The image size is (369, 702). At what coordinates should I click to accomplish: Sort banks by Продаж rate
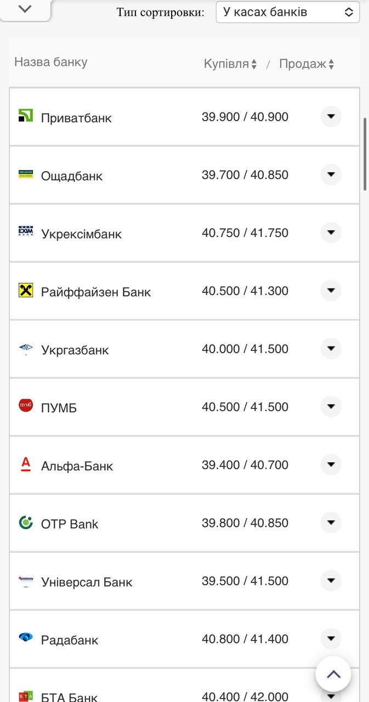tap(306, 64)
